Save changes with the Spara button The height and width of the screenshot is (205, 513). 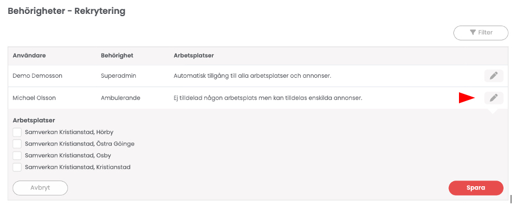476,188
